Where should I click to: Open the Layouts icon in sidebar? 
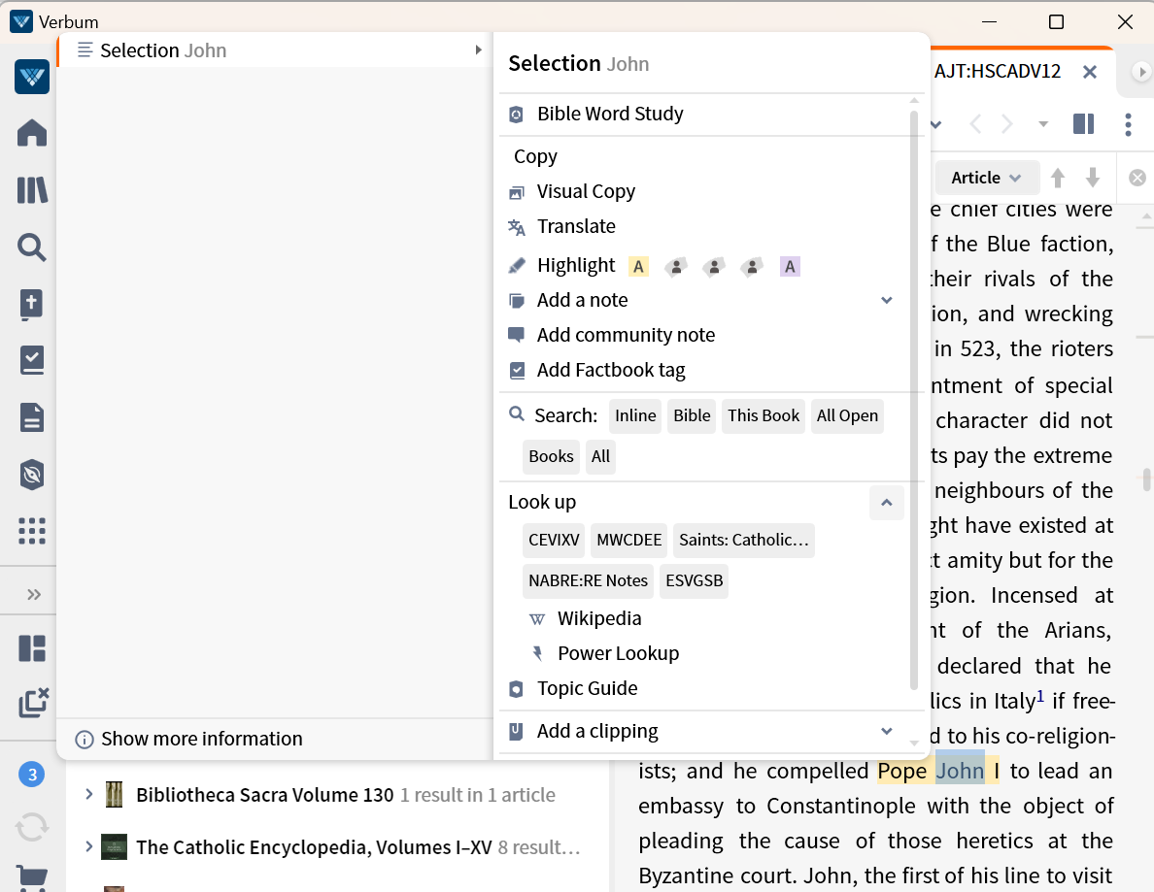click(x=32, y=648)
